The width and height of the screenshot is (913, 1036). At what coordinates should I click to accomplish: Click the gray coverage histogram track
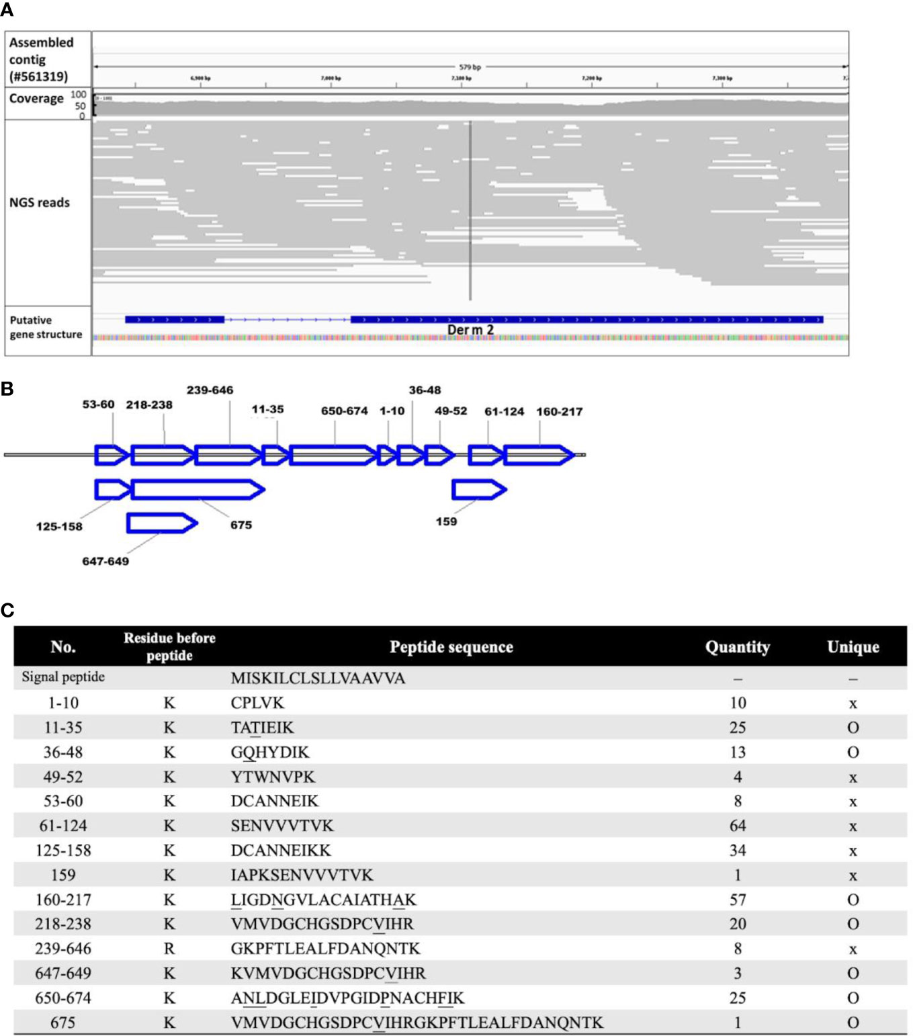pyautogui.click(x=471, y=107)
